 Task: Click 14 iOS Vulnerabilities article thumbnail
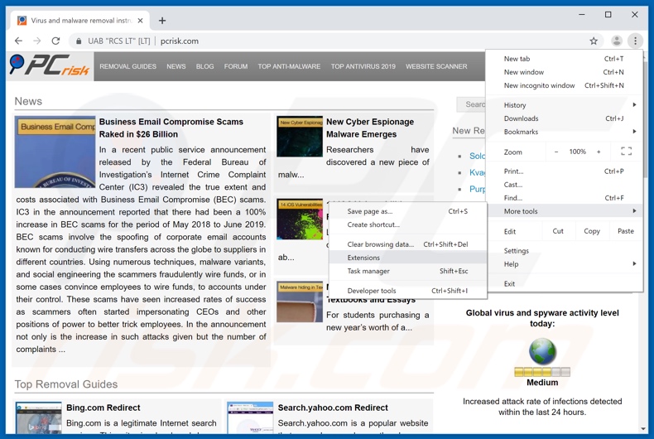click(300, 219)
